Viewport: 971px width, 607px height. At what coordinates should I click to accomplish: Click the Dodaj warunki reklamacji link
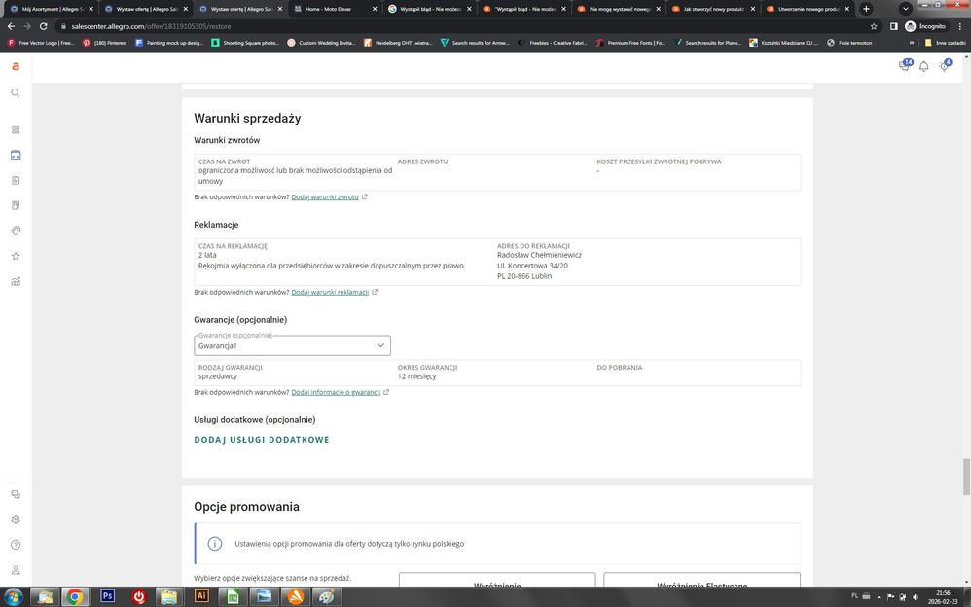330,292
